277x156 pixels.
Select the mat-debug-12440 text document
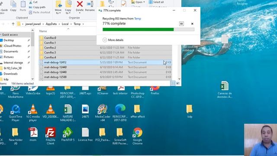(x=105, y=67)
